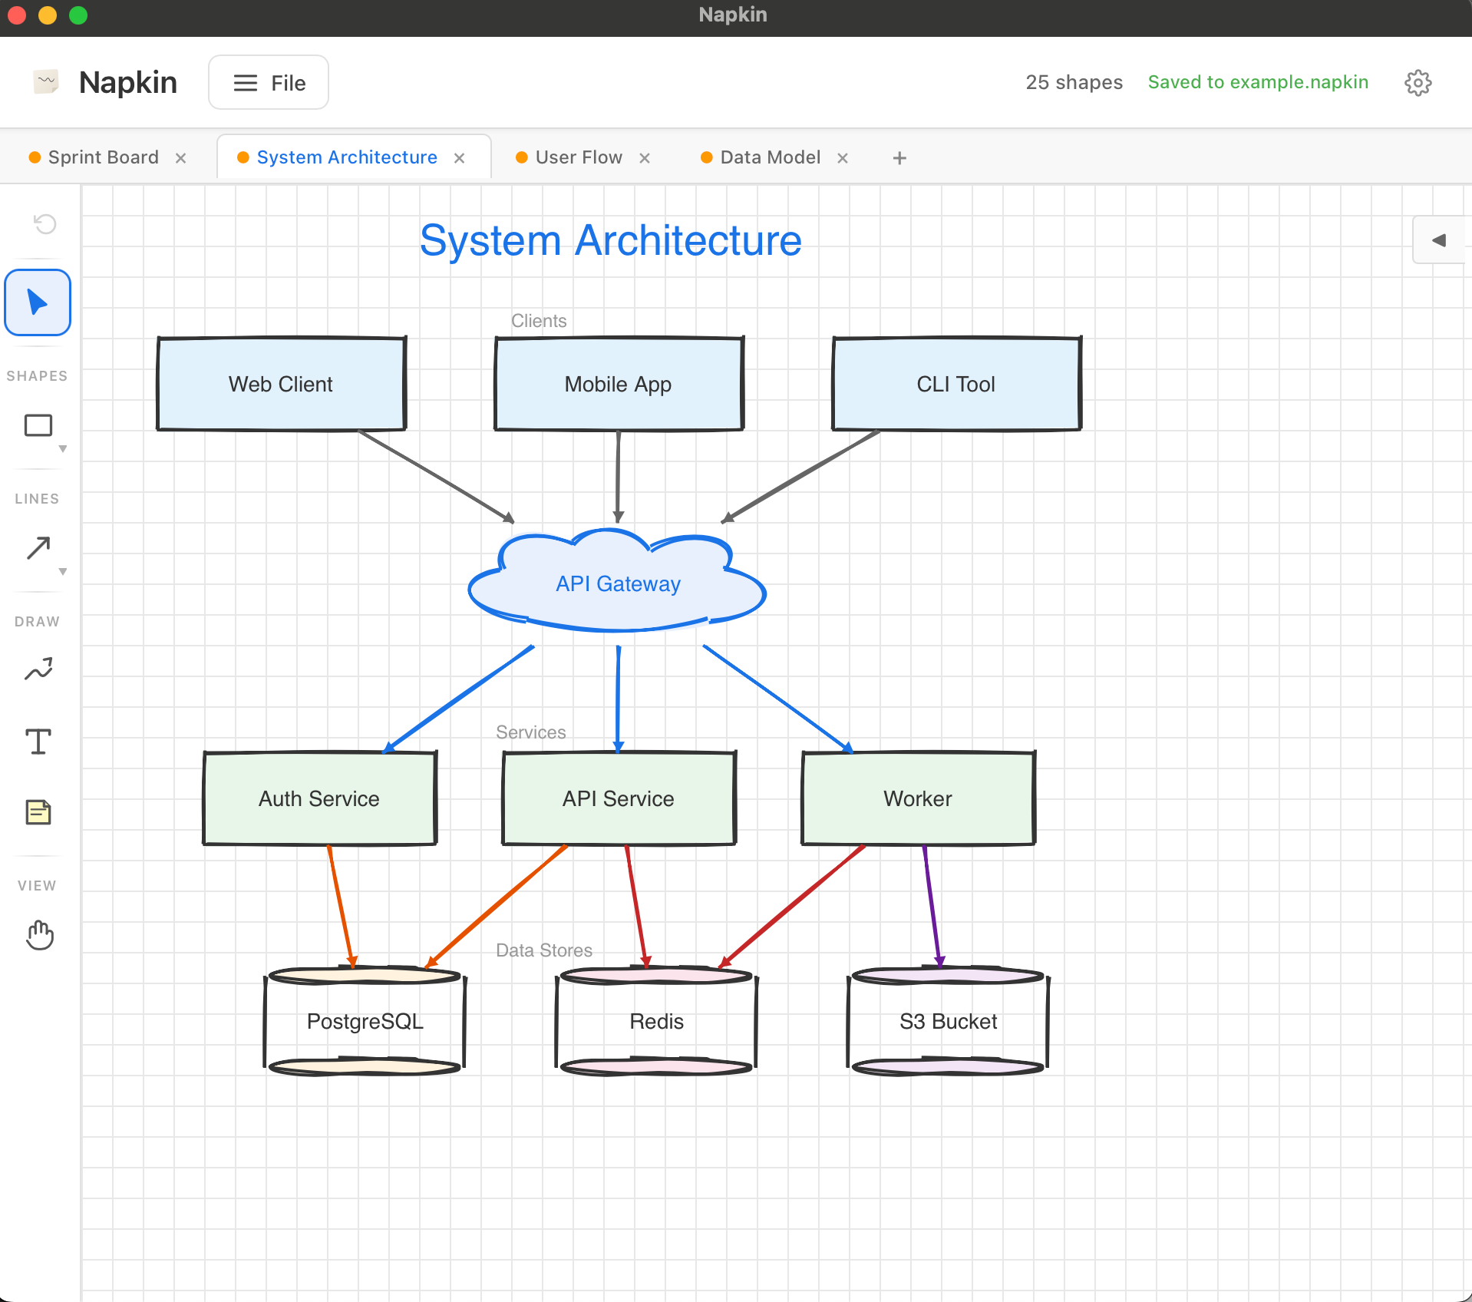Switch to the Sprint Board tab
Image resolution: width=1472 pixels, height=1302 pixels.
(103, 157)
